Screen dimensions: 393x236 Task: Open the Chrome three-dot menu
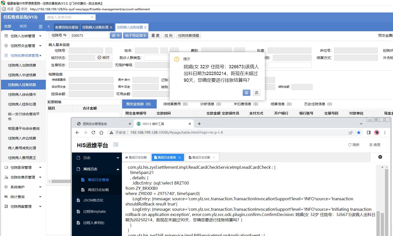[385, 132]
